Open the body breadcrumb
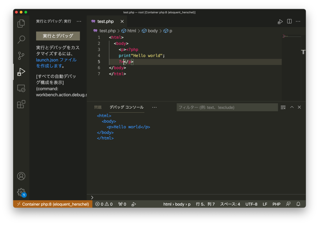 (150, 31)
